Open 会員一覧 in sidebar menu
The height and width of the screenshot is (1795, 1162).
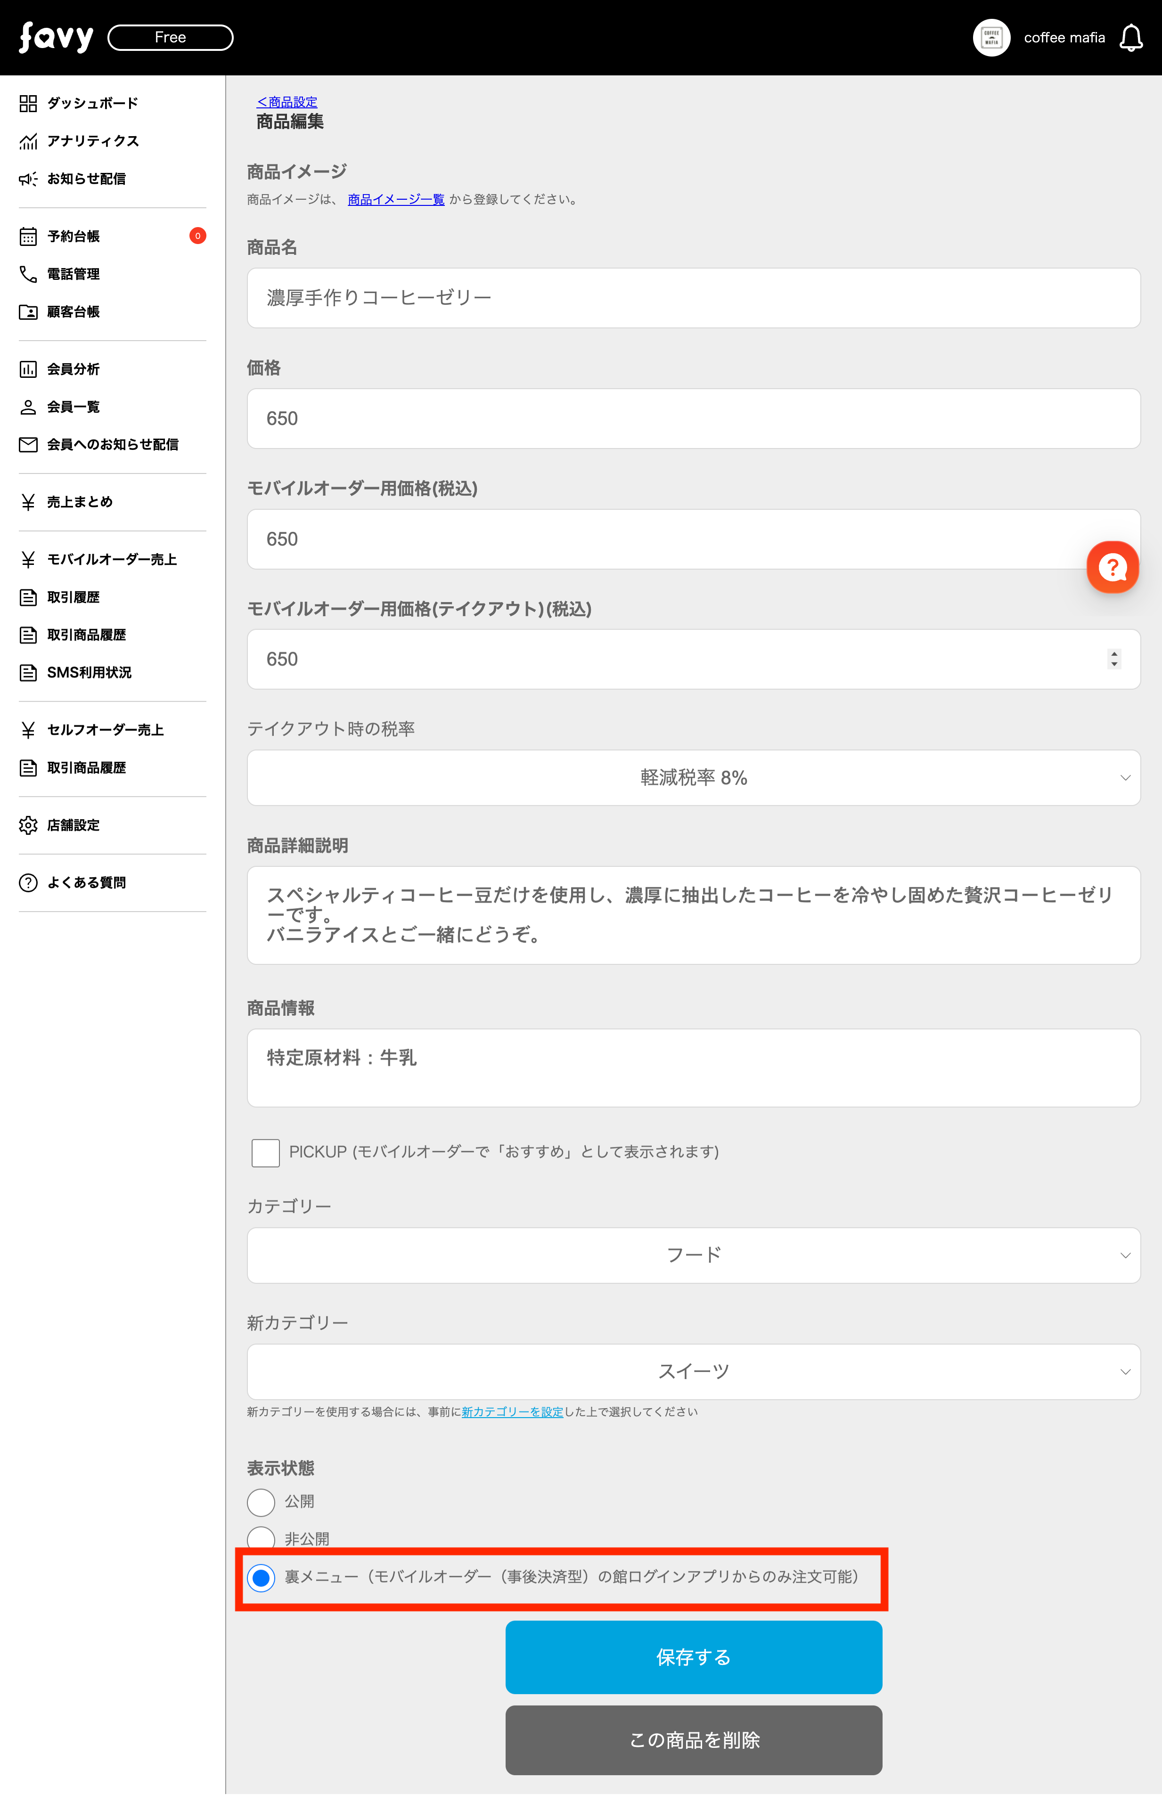(x=73, y=407)
